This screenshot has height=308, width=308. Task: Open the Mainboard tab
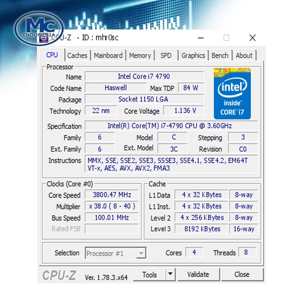click(108, 55)
